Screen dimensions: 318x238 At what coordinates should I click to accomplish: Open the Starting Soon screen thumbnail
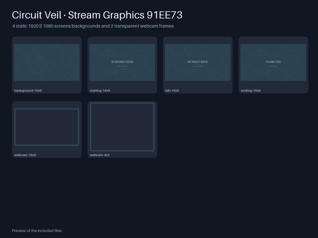(x=122, y=62)
